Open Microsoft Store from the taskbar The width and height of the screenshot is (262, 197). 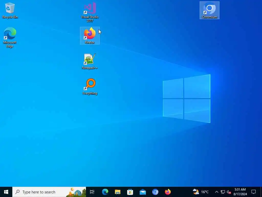pos(130,192)
